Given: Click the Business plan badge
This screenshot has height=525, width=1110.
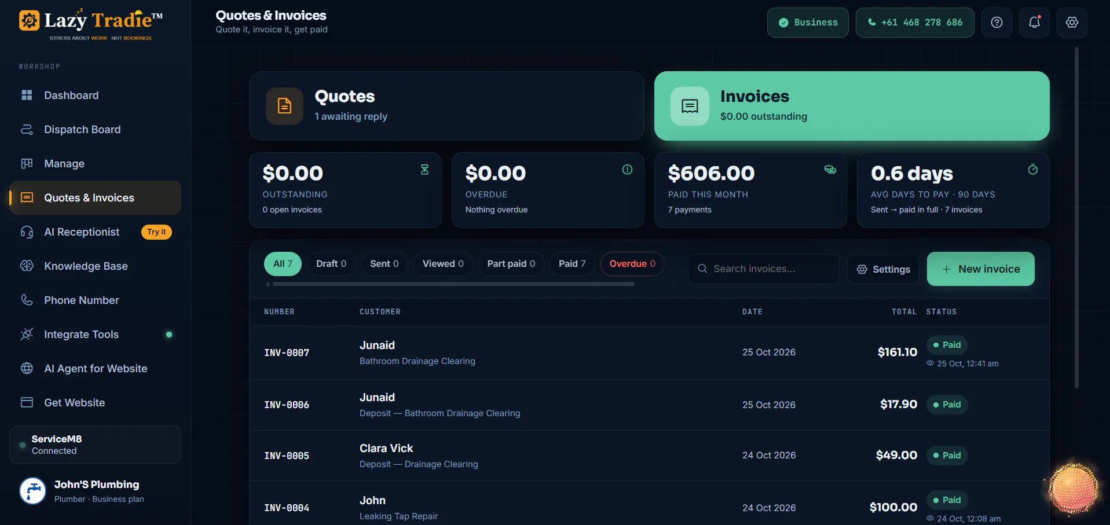Looking at the screenshot, I should click(x=808, y=23).
